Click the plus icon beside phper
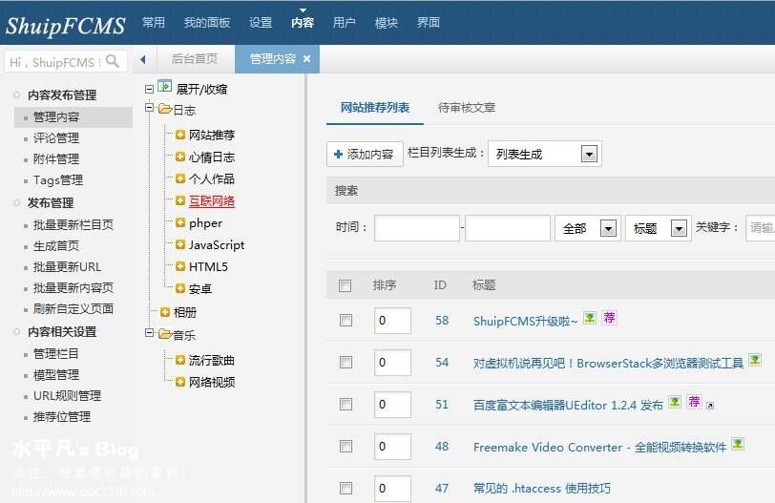775x503 pixels. coord(180,222)
